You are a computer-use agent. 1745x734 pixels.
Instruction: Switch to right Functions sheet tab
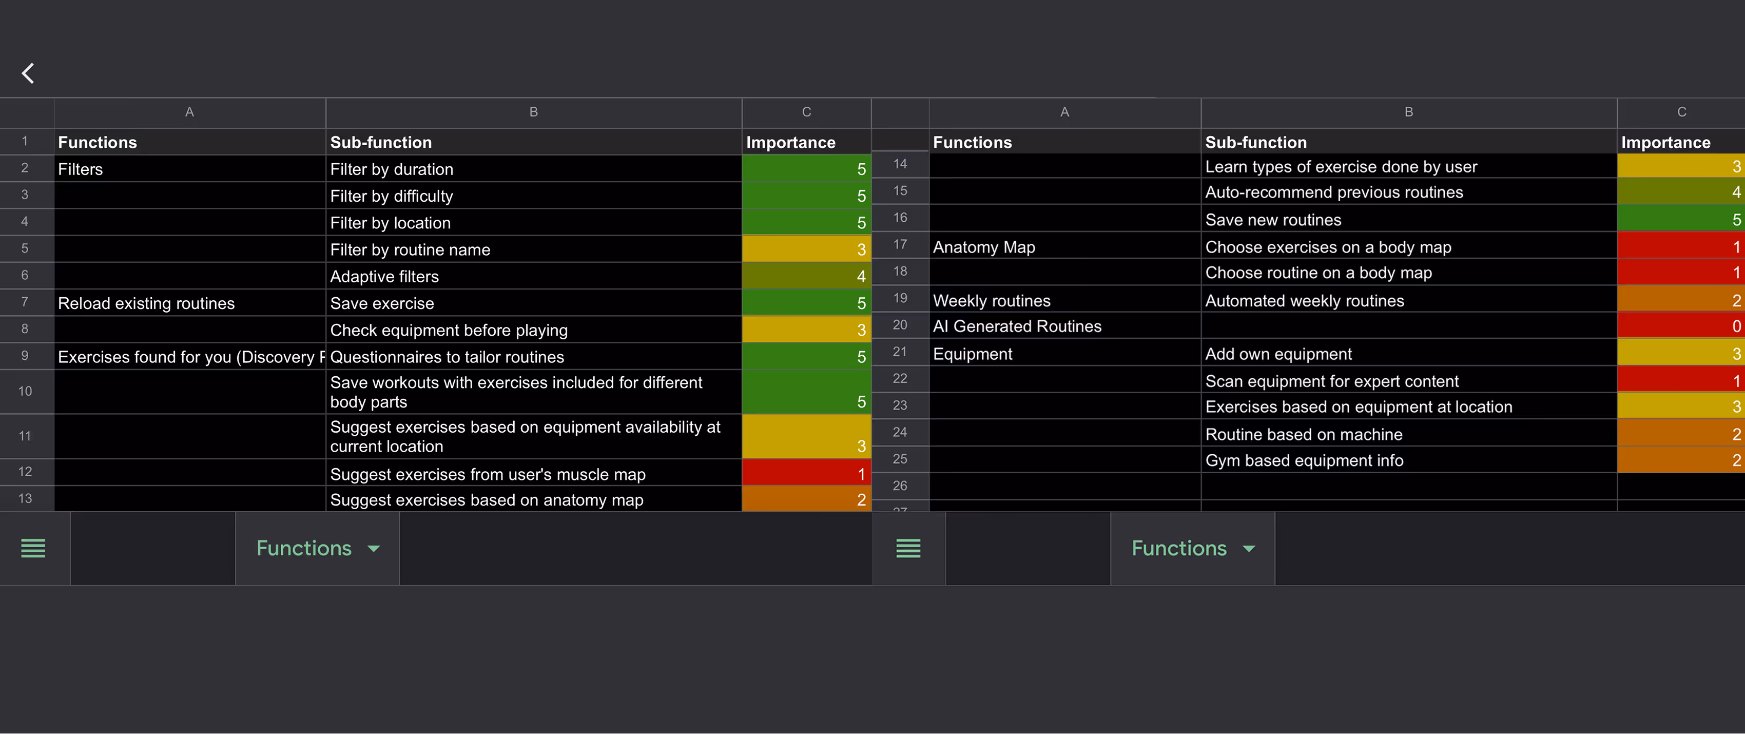[1179, 548]
